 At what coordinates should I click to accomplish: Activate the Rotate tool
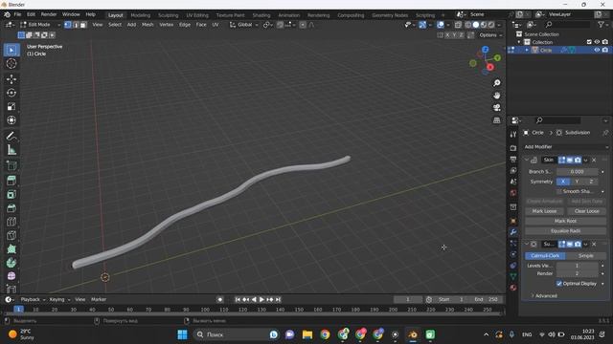pos(11,93)
